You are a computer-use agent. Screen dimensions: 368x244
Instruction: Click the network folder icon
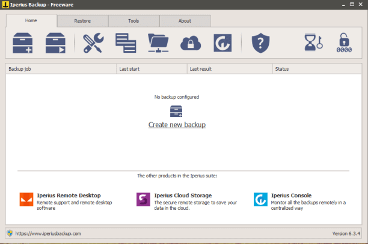tap(159, 43)
